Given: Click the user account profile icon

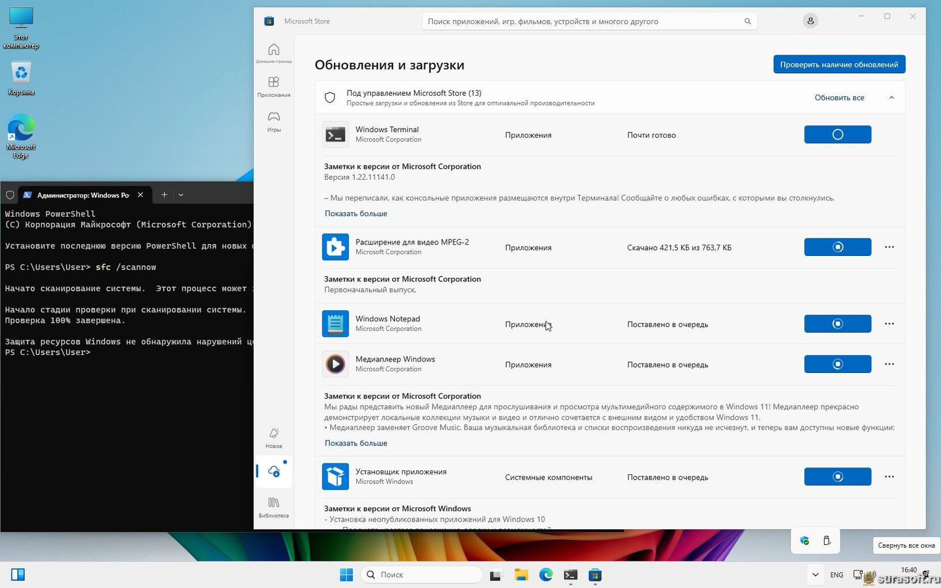Looking at the screenshot, I should [x=810, y=21].
